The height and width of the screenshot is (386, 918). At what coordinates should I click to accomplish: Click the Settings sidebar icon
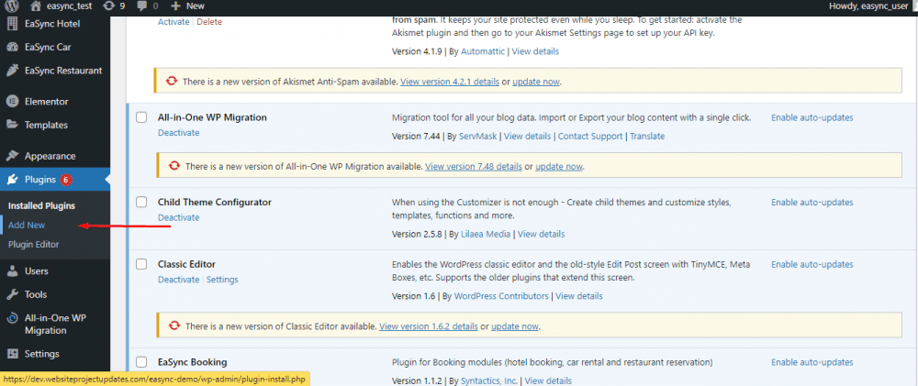pos(12,354)
